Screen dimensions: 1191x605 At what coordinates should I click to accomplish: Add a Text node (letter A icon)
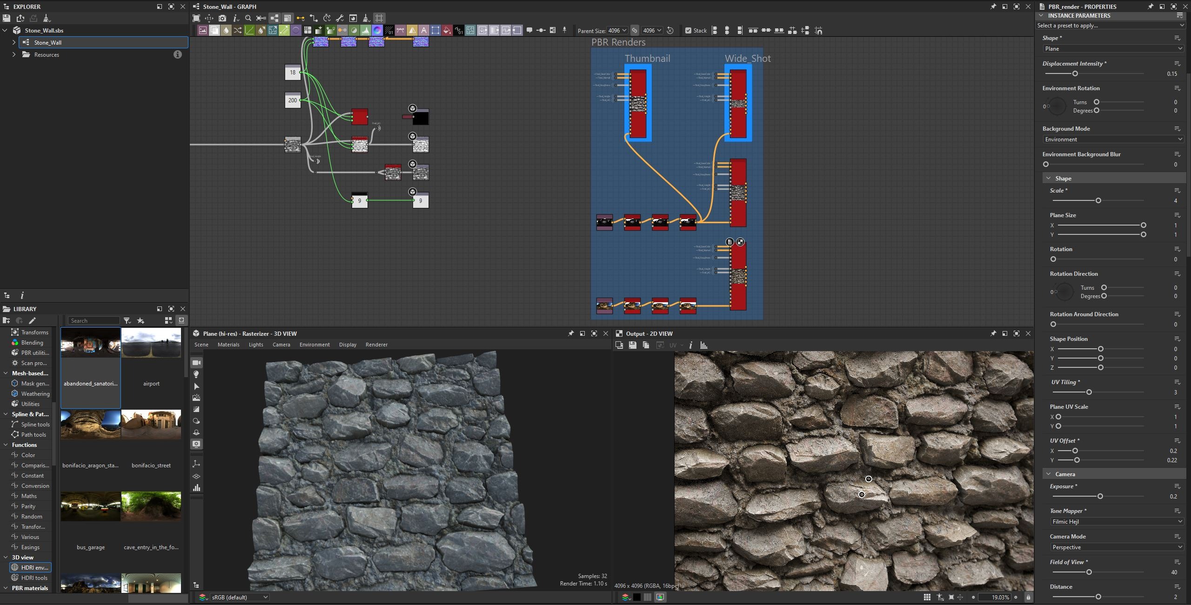coord(424,30)
